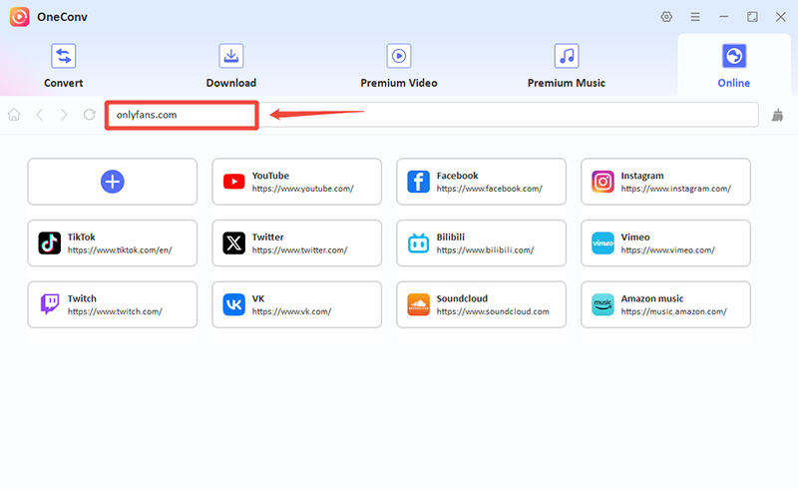Open the Instagram shortcut icon
798x489 pixels.
(x=602, y=182)
